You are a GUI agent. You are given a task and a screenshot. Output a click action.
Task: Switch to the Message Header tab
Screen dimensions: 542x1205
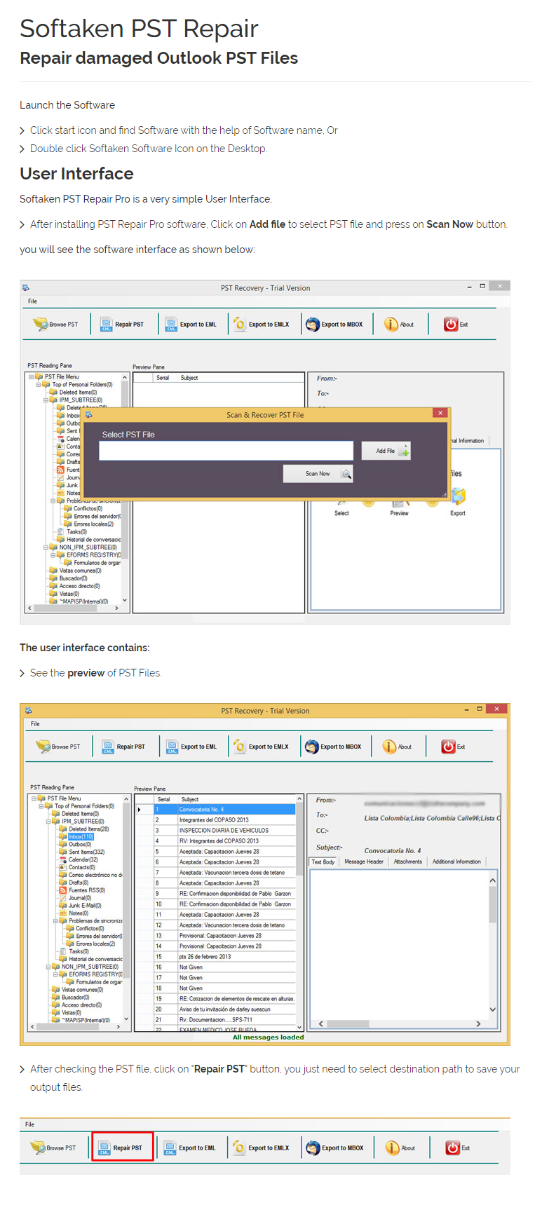coord(364,862)
